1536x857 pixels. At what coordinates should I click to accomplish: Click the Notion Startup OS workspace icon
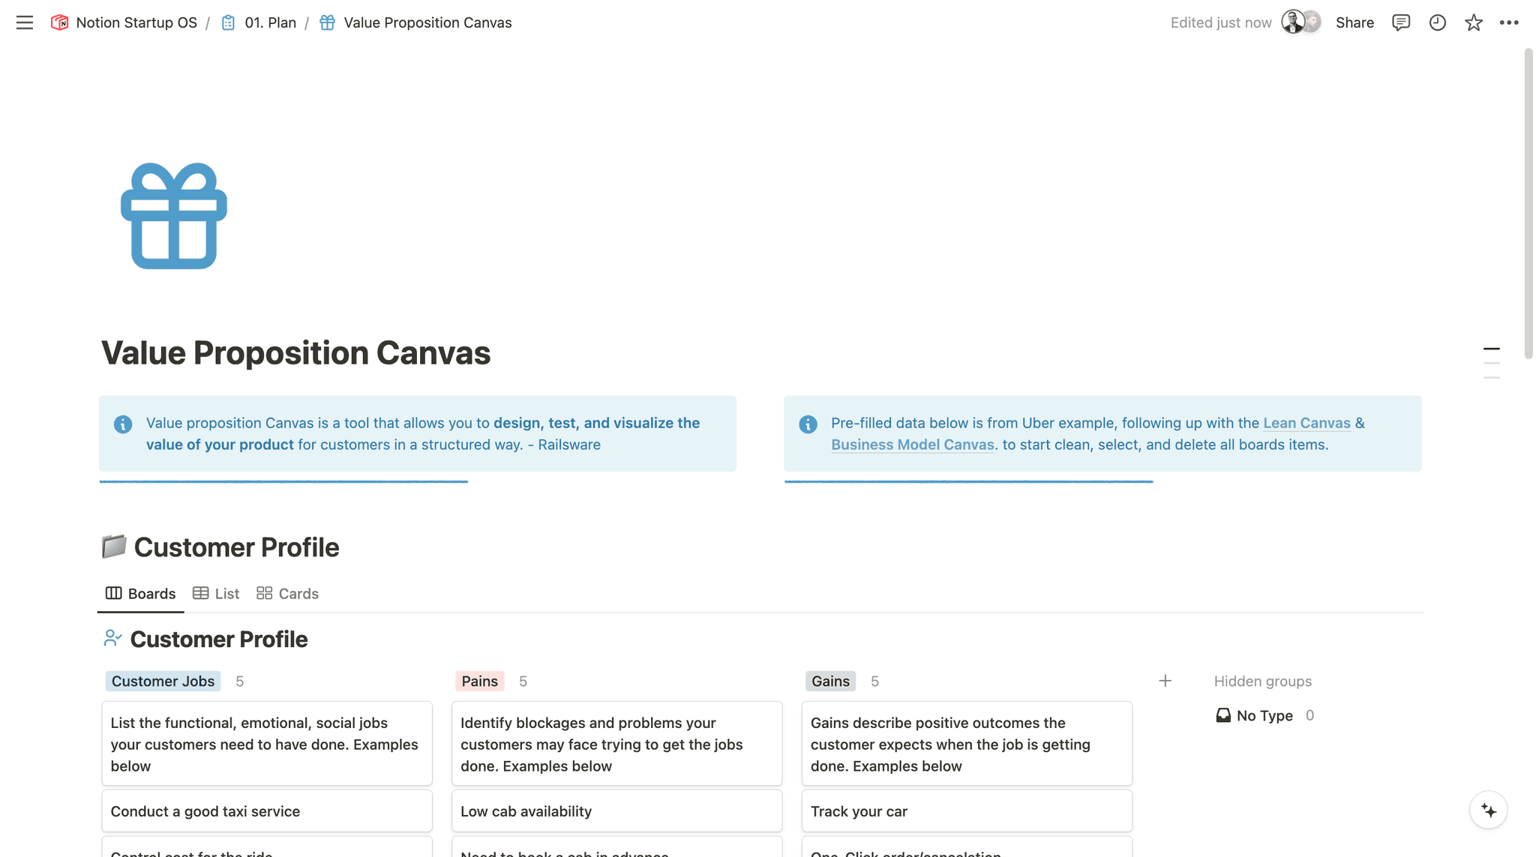(58, 22)
